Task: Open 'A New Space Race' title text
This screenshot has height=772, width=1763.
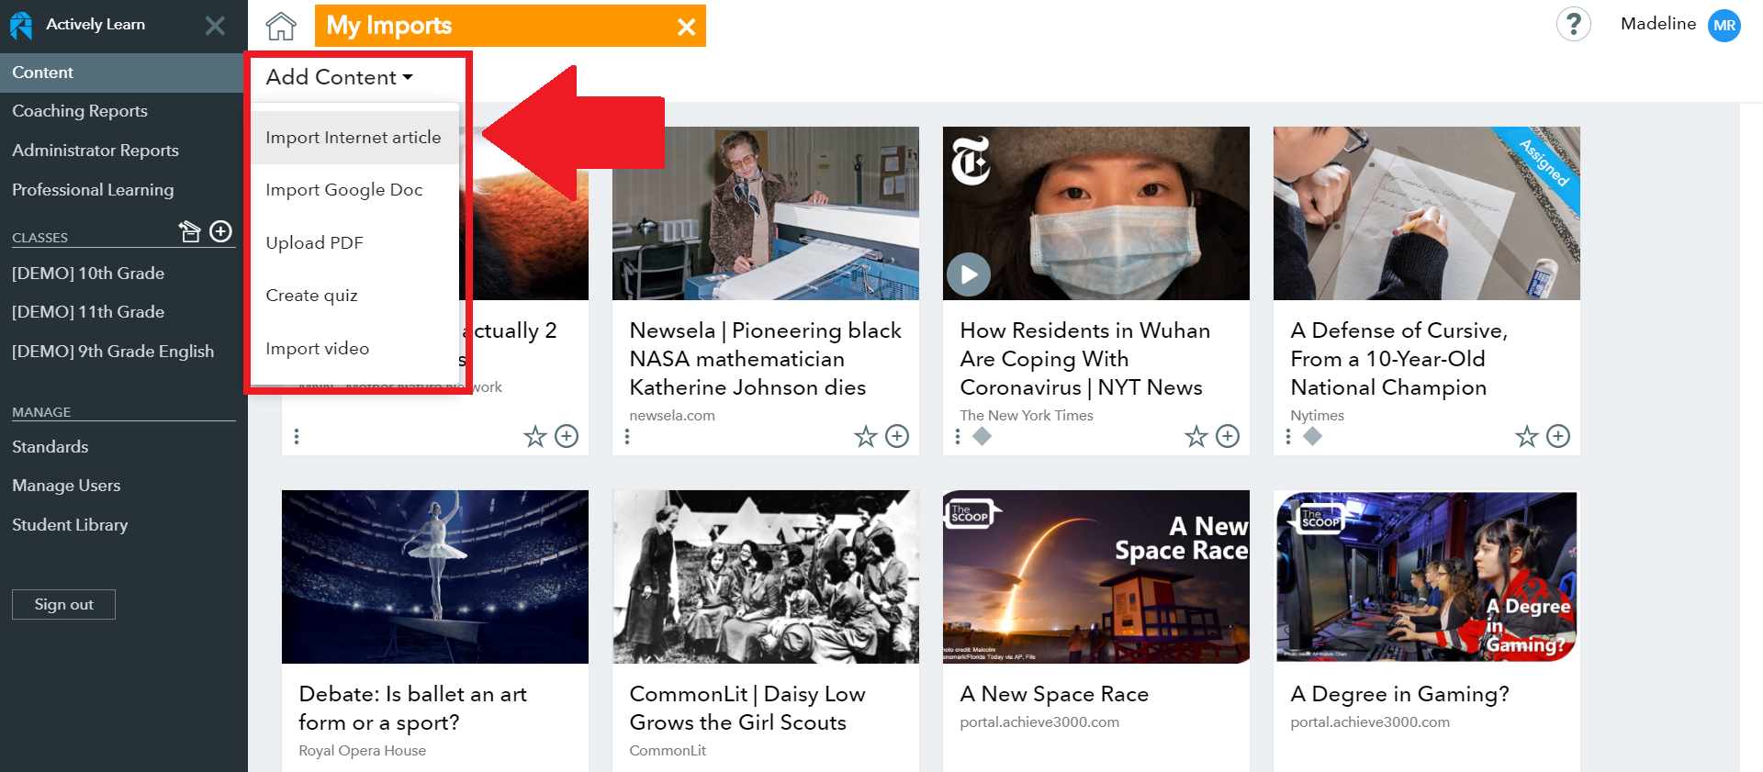Action: [1054, 694]
